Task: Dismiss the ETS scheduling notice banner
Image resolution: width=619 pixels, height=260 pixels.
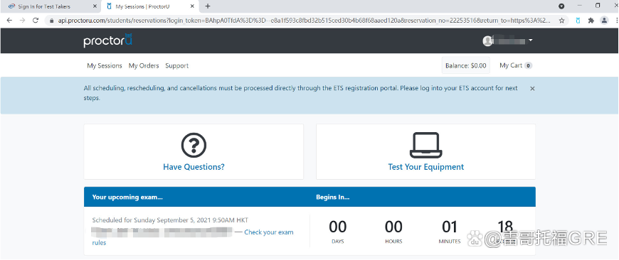Action: click(x=532, y=89)
